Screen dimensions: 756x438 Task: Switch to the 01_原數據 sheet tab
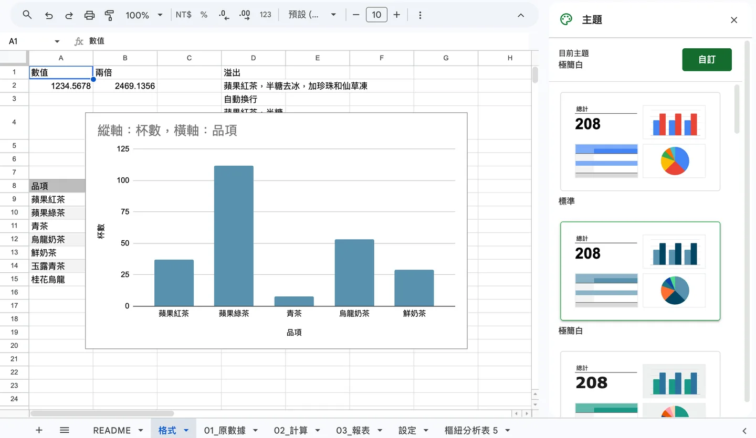[x=225, y=431]
